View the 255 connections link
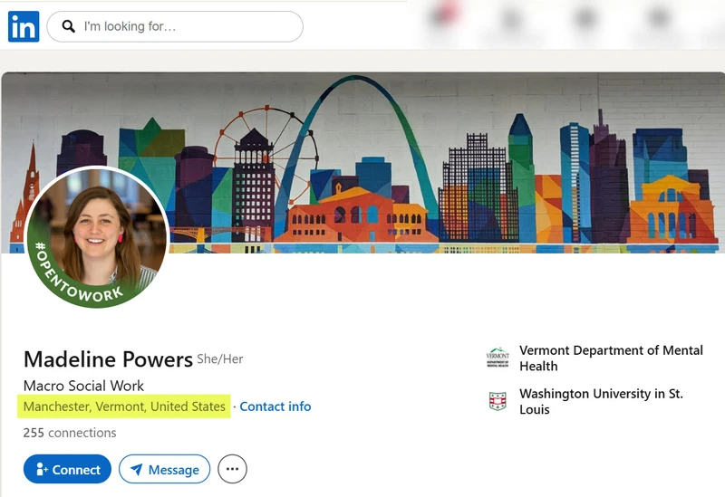 click(x=70, y=433)
